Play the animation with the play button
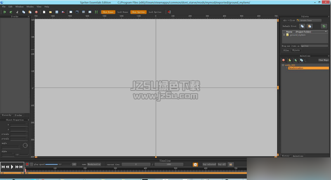 point(12,167)
